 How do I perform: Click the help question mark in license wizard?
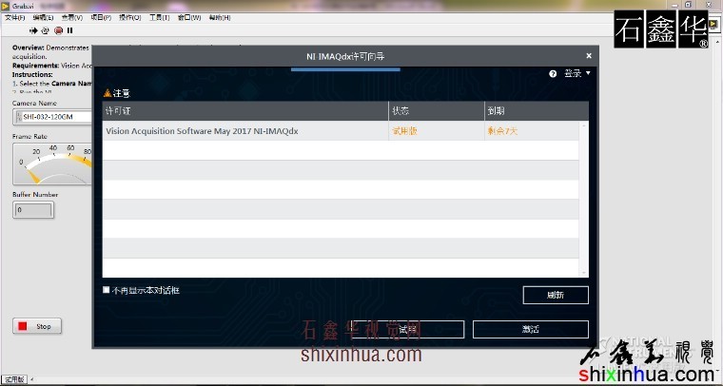tap(553, 74)
